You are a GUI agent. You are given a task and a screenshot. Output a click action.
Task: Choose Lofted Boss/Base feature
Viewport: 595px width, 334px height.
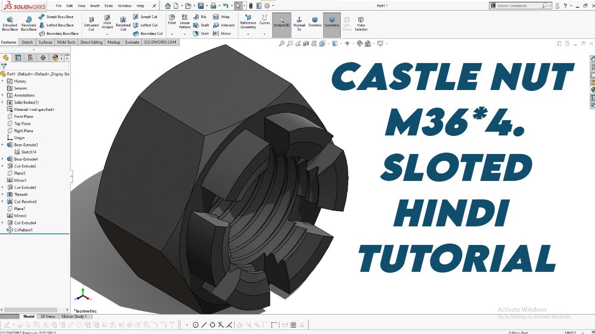pos(56,25)
